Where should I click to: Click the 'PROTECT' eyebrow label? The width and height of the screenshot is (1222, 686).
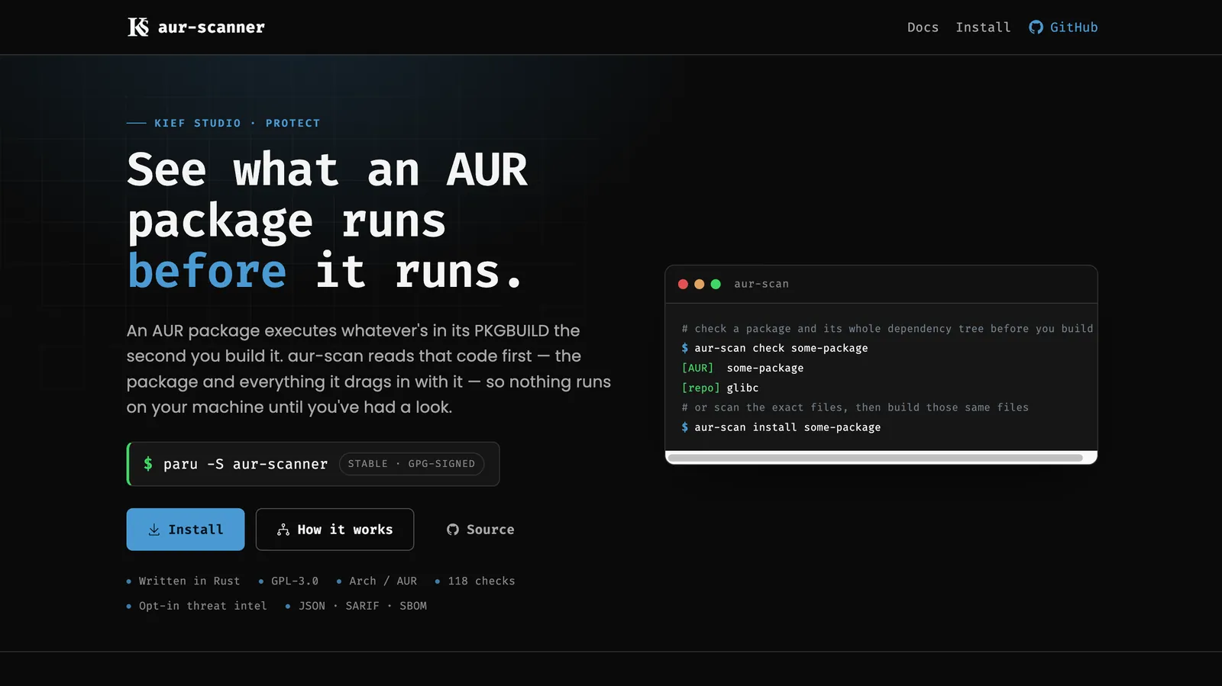[293, 123]
